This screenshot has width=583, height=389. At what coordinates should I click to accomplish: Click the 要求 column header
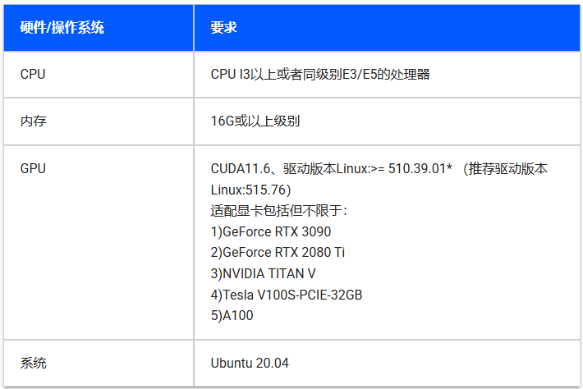(223, 28)
